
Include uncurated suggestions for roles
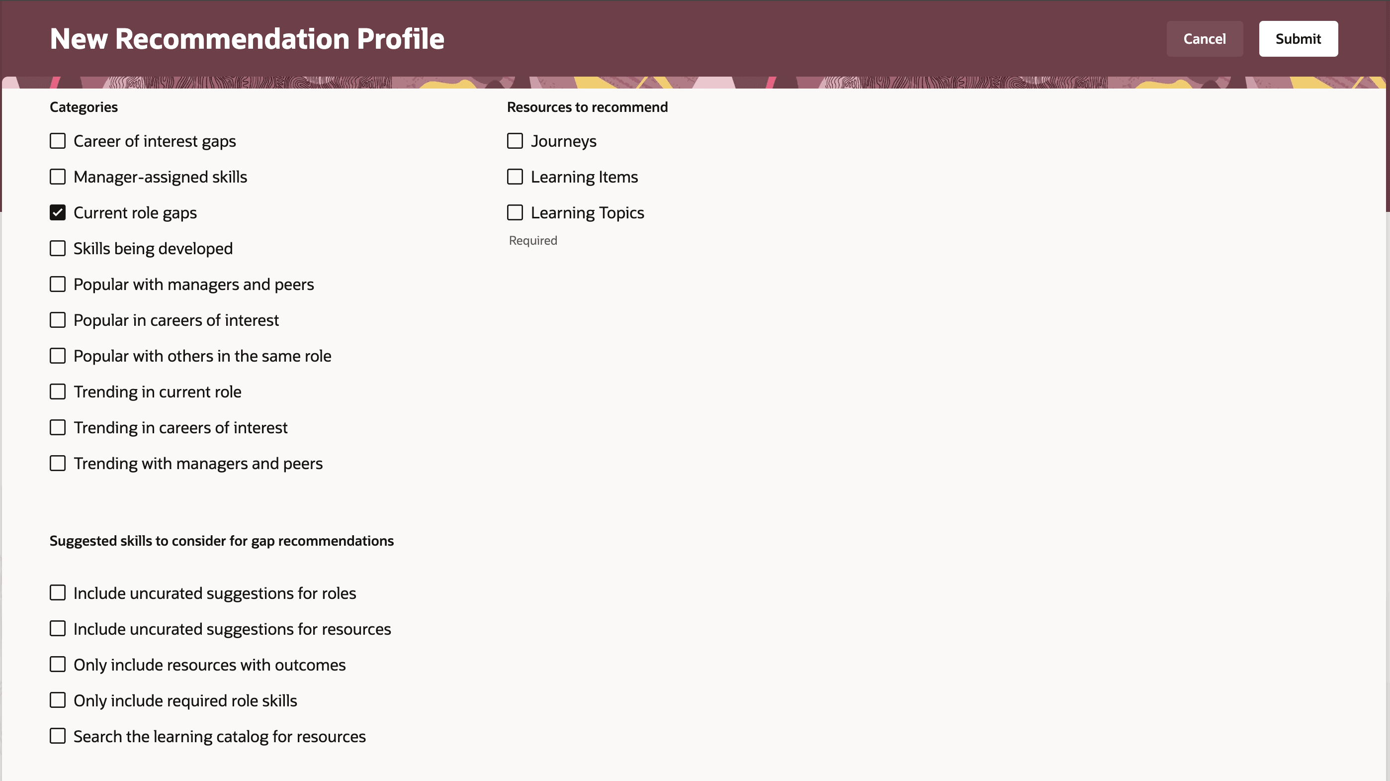click(58, 593)
